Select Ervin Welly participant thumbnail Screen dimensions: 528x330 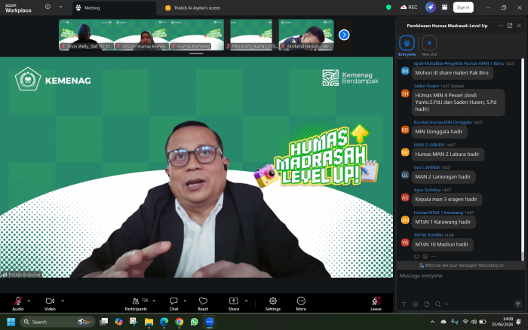[x=86, y=35]
